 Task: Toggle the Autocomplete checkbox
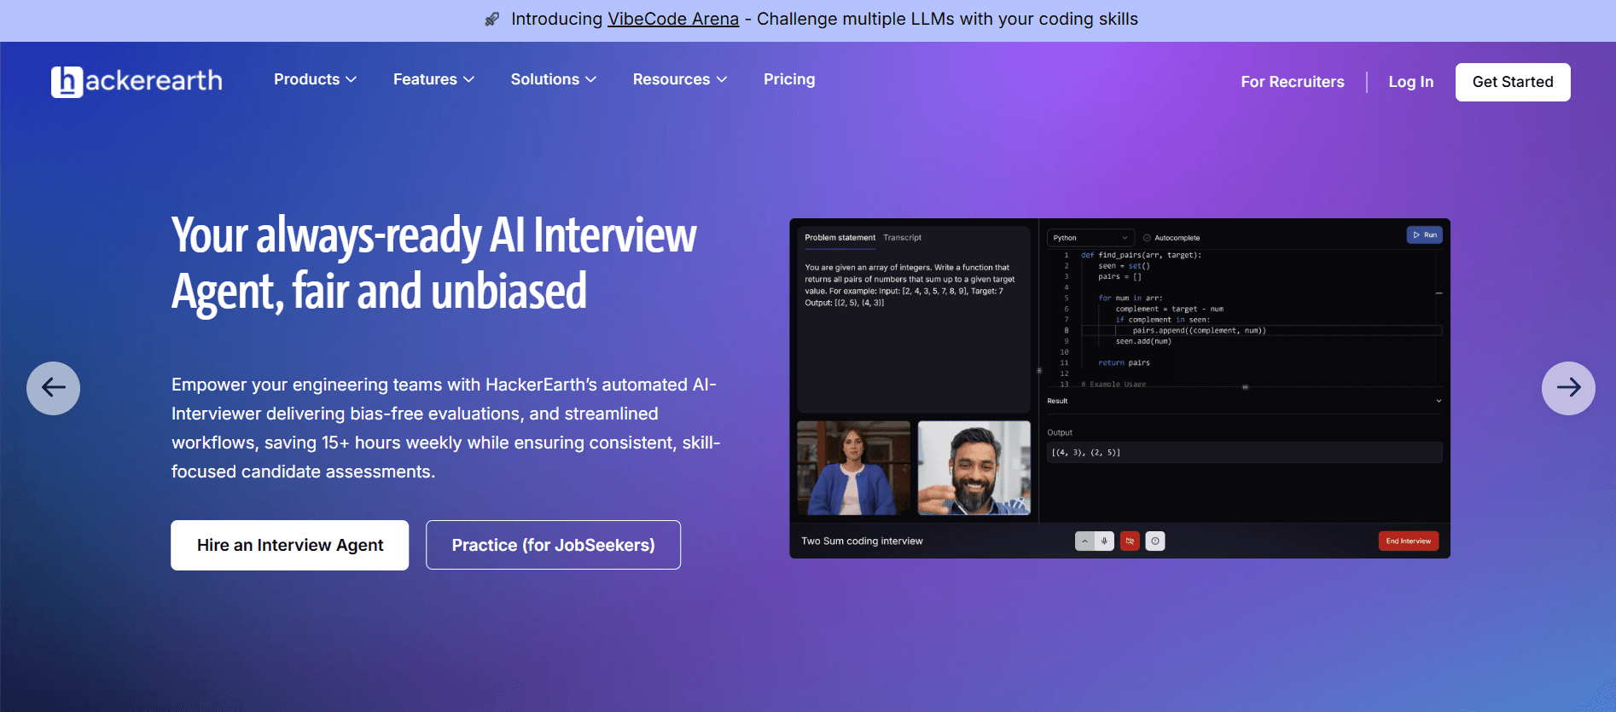[1147, 238]
